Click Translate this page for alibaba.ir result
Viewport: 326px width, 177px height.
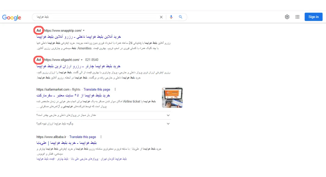click(83, 137)
